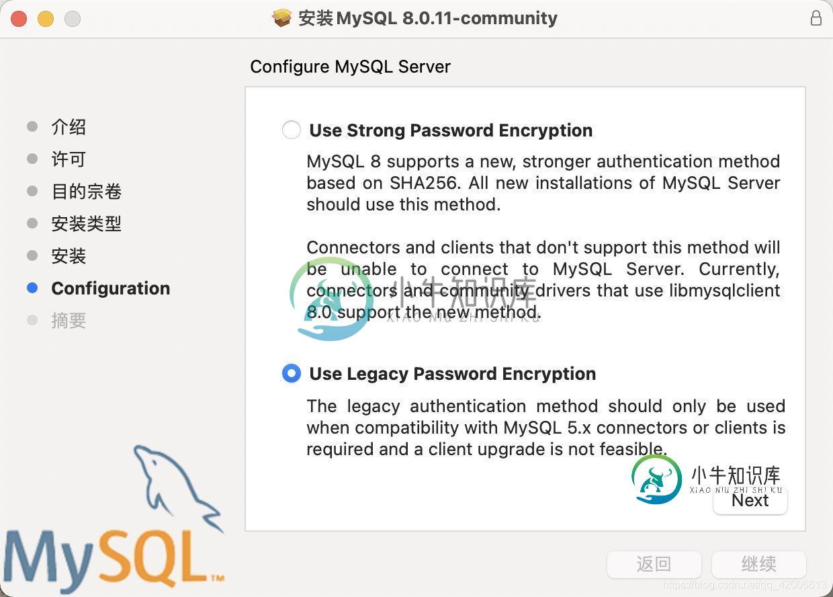Click the blue bullet next to Configuration

coord(32,288)
